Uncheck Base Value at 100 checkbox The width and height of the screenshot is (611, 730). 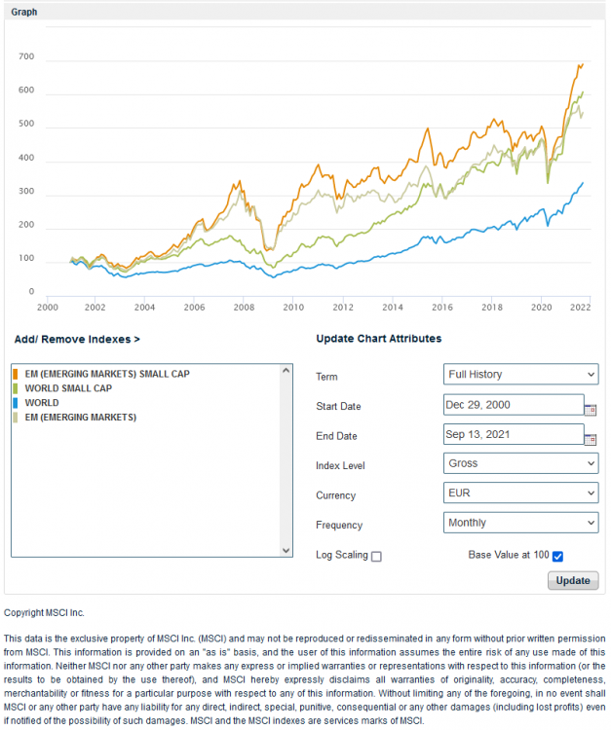click(557, 557)
